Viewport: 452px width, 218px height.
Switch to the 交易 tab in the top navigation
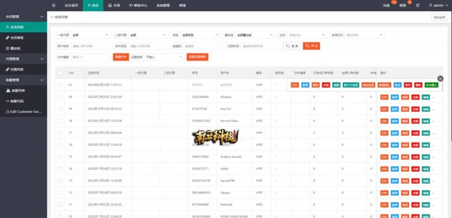tap(114, 5)
